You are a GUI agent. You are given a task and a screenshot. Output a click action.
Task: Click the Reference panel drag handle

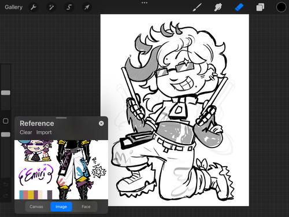61,117
